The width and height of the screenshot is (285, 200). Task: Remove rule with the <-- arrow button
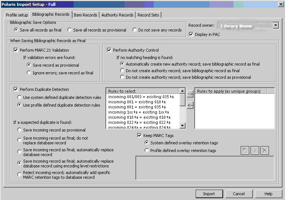tap(190, 105)
